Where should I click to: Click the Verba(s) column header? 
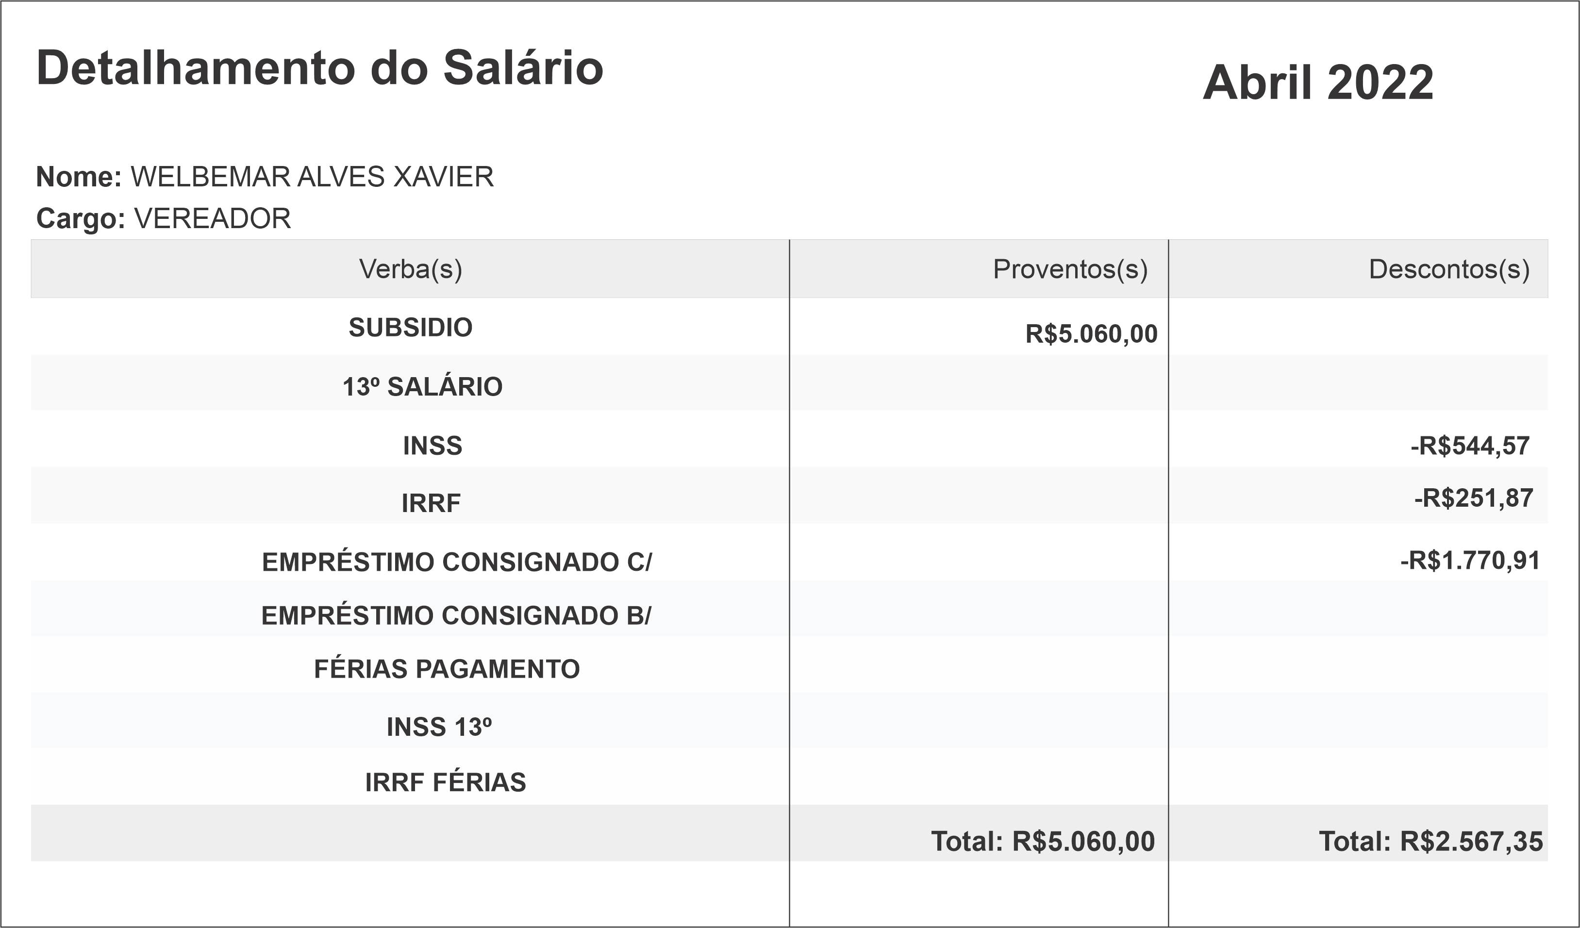[410, 269]
